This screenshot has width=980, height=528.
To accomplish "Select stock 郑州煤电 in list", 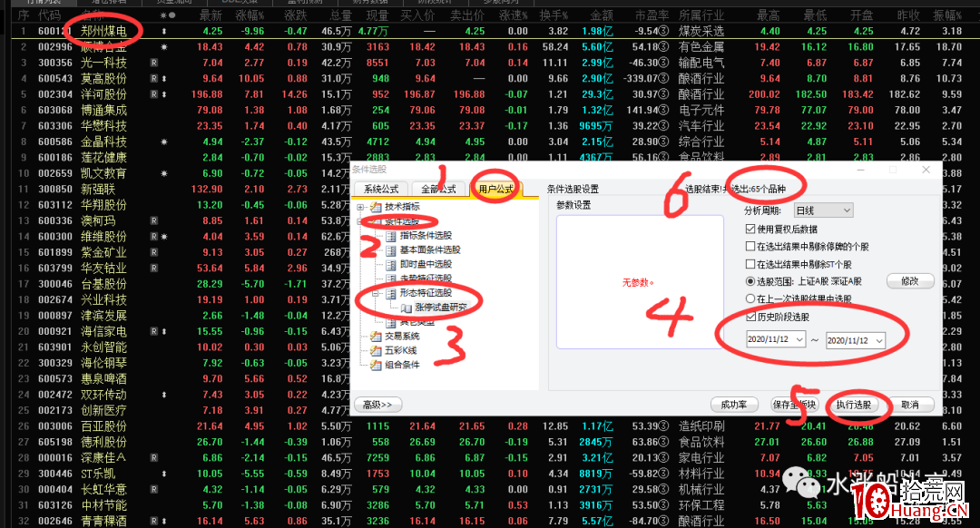I will (103, 31).
